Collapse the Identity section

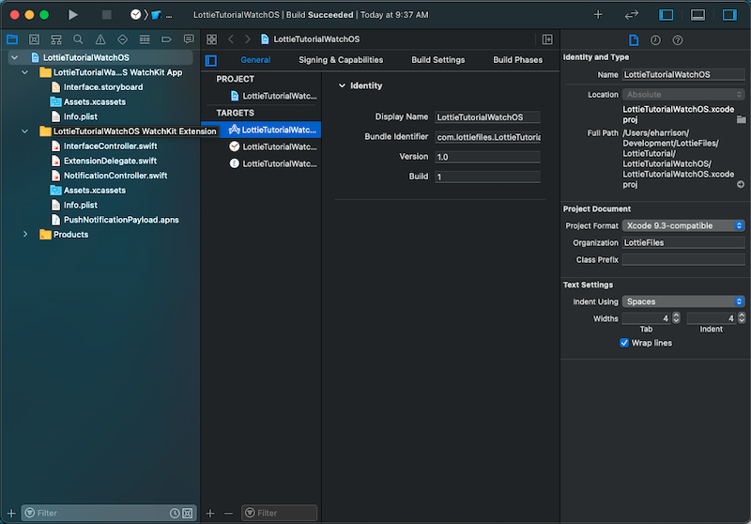[x=342, y=85]
